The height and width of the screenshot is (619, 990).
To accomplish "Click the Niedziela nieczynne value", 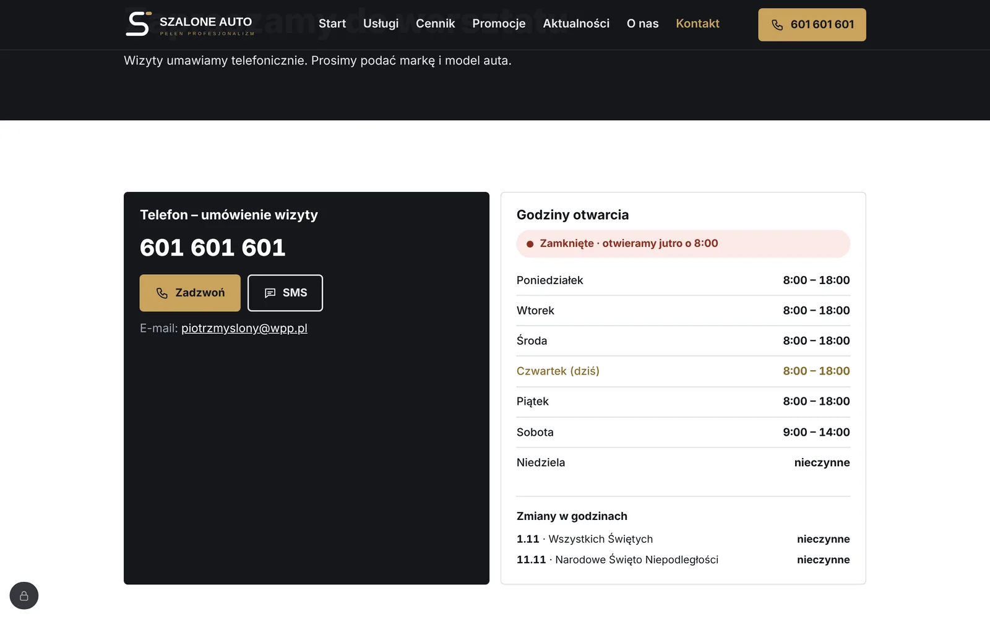I will click(822, 462).
